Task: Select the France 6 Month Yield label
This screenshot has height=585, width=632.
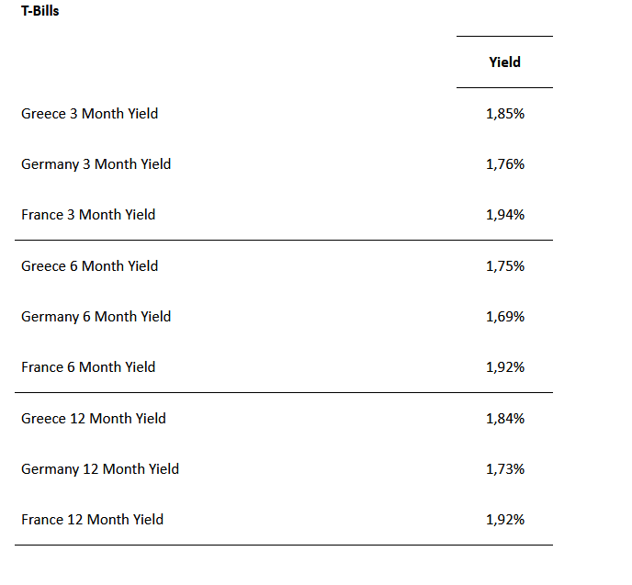Action: click(x=88, y=367)
